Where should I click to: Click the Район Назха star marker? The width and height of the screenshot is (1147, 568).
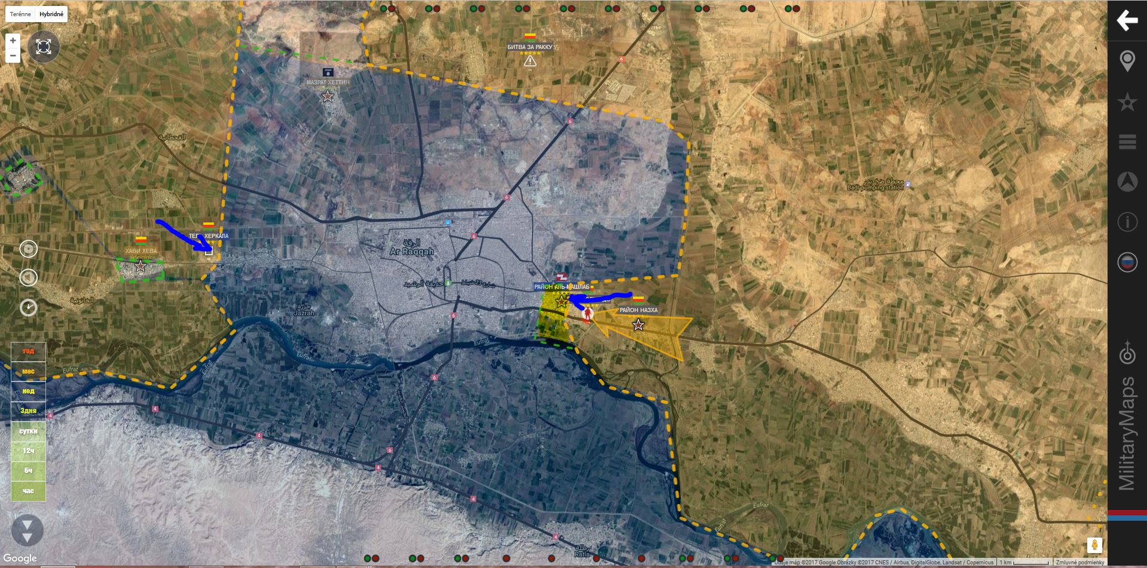[x=638, y=325]
